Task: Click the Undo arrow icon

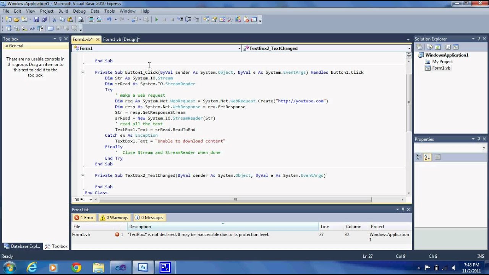Action: (109, 19)
